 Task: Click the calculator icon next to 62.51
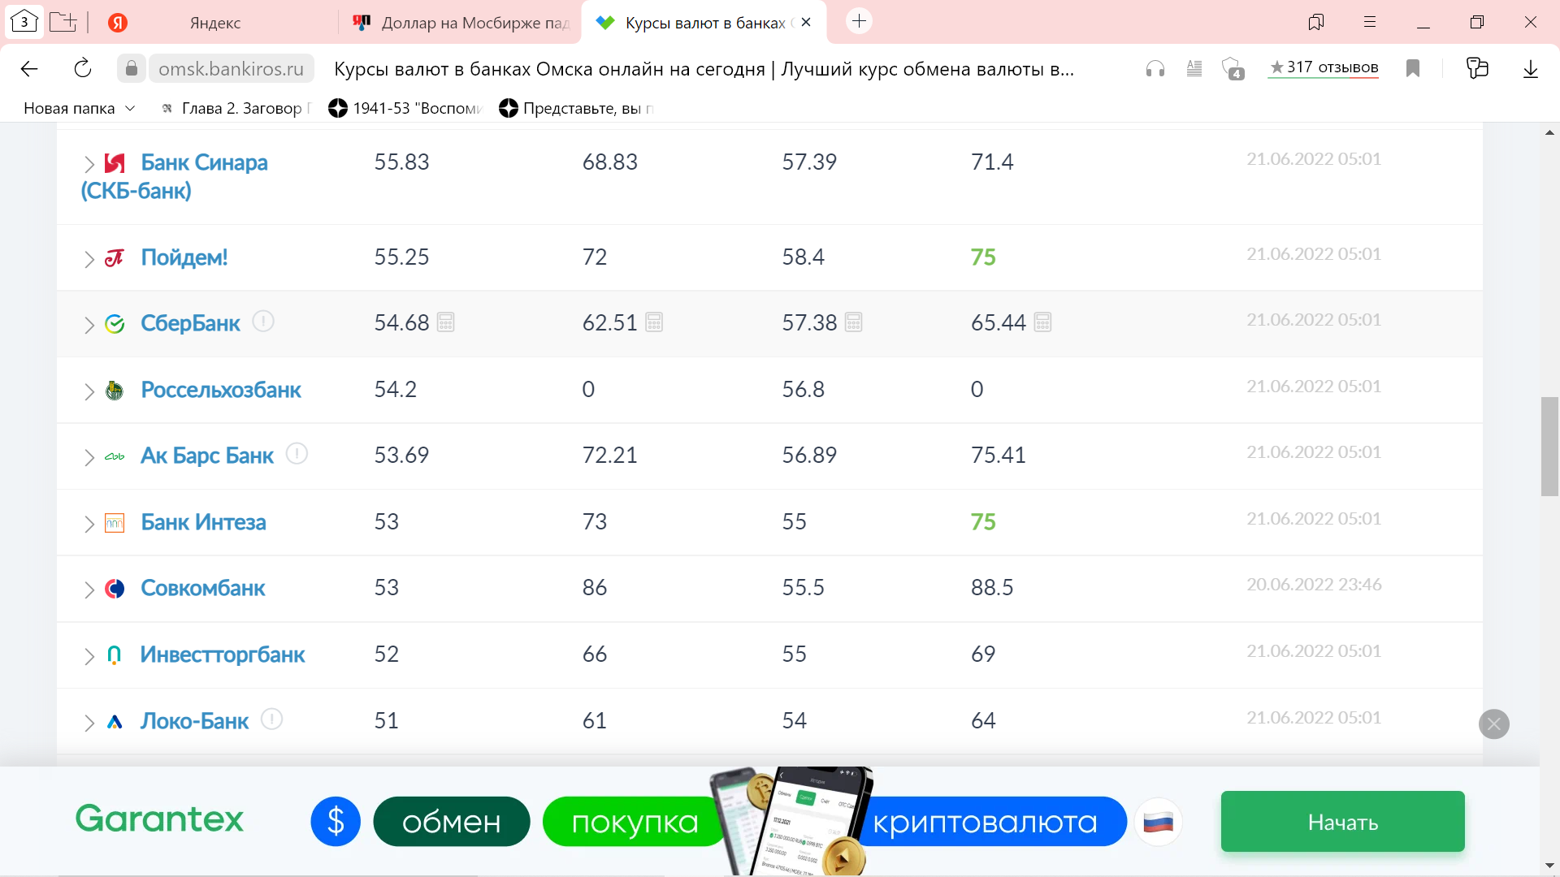tap(654, 322)
